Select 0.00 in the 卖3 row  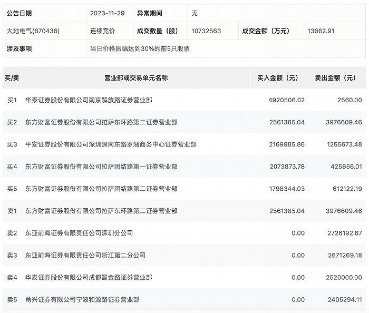point(298,256)
